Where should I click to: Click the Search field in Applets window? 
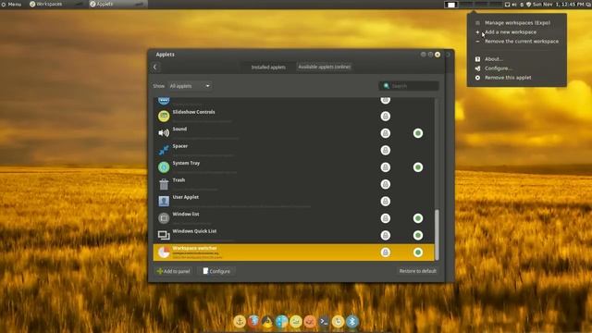click(x=409, y=86)
